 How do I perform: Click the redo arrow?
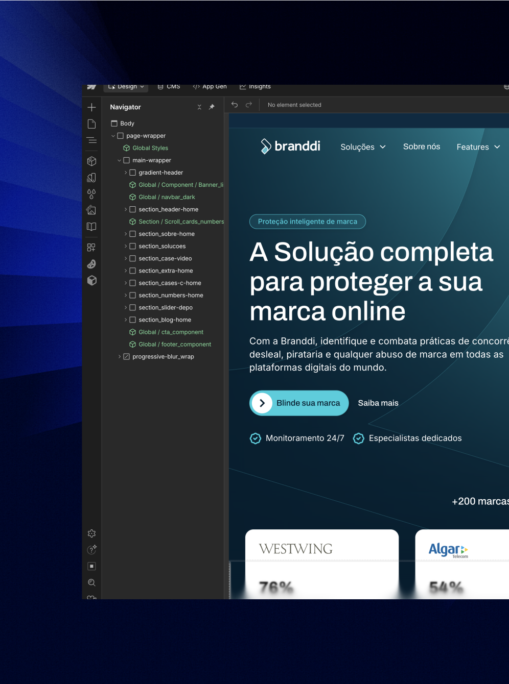249,105
